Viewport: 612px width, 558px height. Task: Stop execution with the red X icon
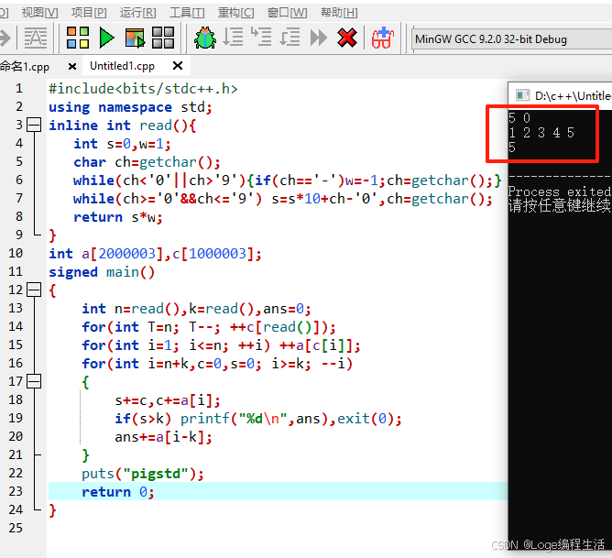[347, 38]
